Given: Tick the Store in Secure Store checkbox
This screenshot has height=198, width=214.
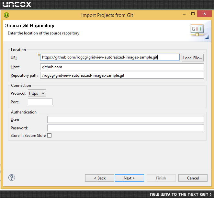Looking at the screenshot, I should pyautogui.click(x=49, y=135).
